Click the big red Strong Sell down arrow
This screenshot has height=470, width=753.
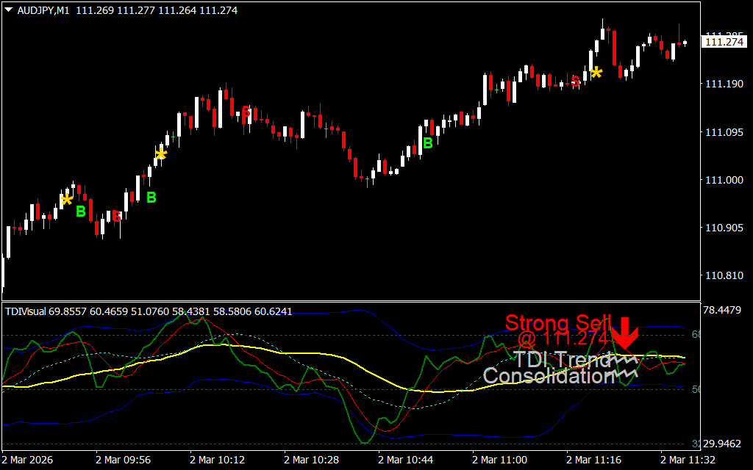(626, 334)
